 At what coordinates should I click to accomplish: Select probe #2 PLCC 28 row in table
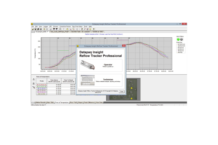(56, 87)
